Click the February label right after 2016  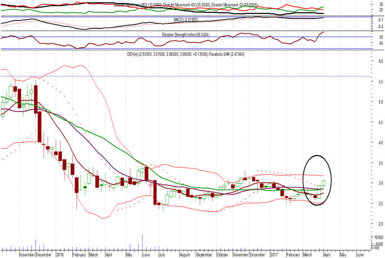point(79,255)
